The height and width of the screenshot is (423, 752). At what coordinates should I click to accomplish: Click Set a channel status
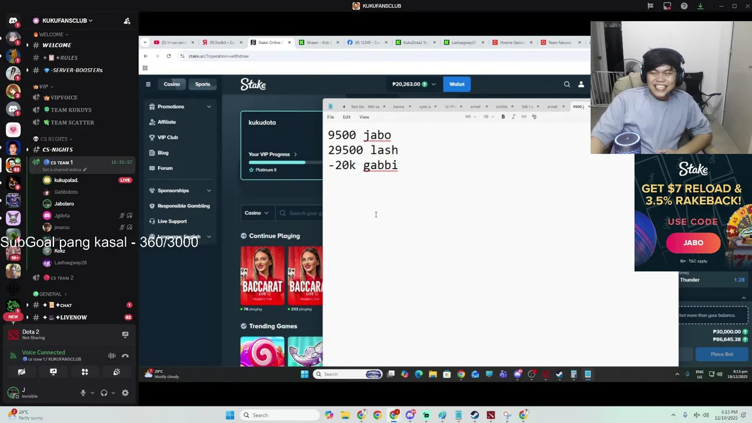tap(65, 170)
